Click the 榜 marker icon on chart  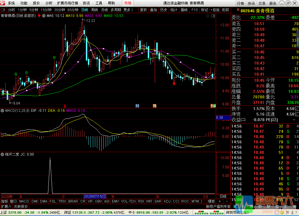[154, 106]
